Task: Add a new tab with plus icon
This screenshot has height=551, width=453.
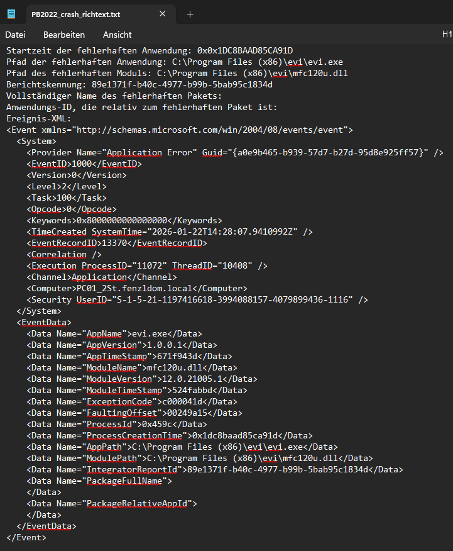Action: [x=190, y=14]
